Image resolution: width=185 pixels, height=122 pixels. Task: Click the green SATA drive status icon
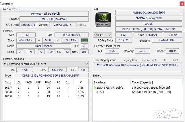coord(95,87)
